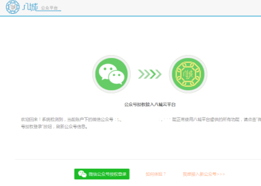Click the 八城 circular logo in header
Image resolution: width=261 pixels, height=186 pixels.
pyautogui.click(x=13, y=7)
